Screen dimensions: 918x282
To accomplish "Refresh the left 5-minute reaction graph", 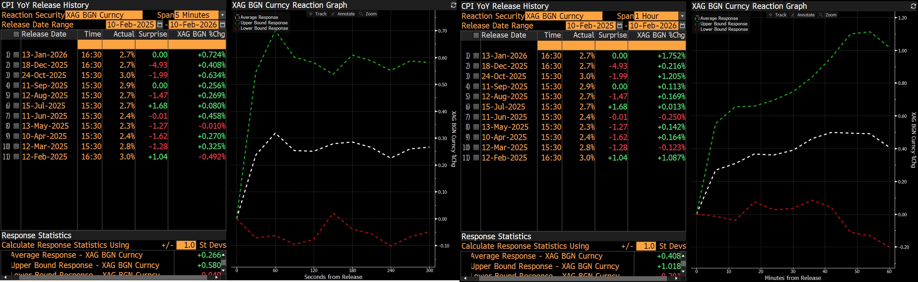I will tap(453, 5).
